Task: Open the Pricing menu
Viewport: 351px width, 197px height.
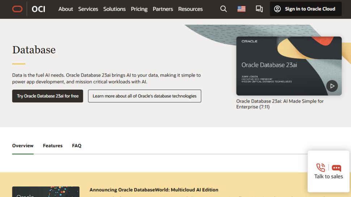Action: [x=139, y=9]
